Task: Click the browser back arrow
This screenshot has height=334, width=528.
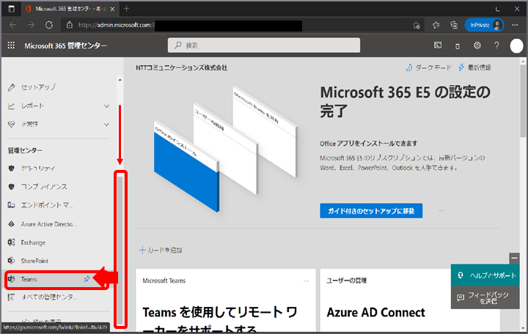Action: tap(12, 25)
